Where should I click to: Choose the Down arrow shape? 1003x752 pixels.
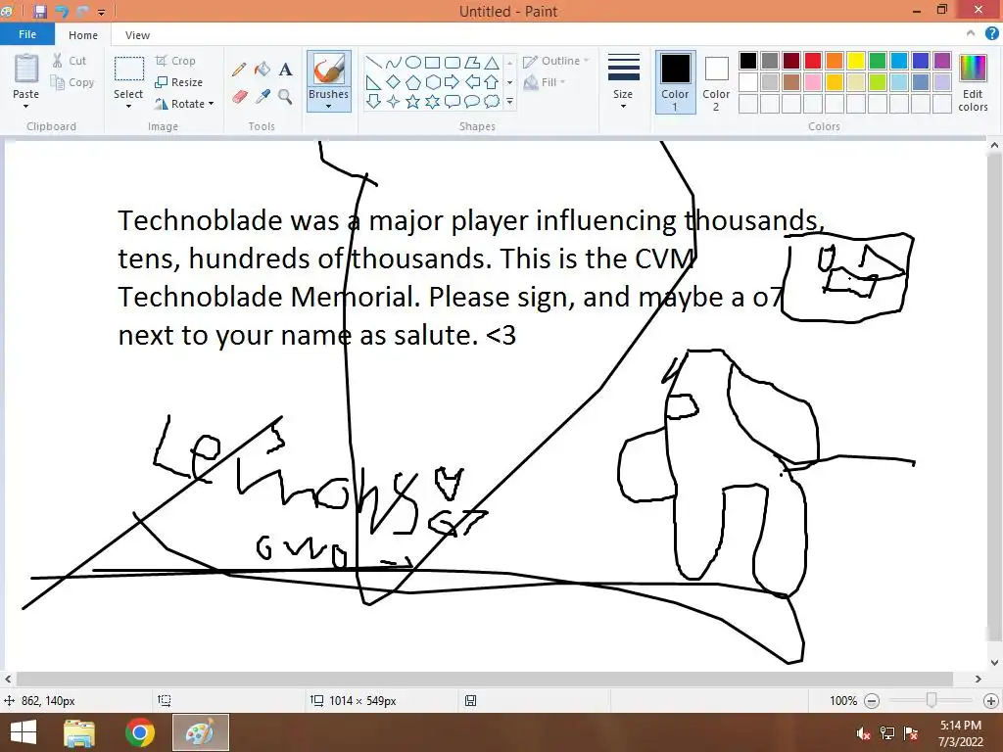point(373,101)
